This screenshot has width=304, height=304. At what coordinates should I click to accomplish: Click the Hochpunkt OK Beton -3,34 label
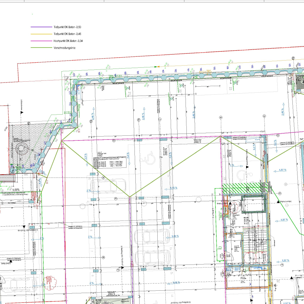[68, 41]
